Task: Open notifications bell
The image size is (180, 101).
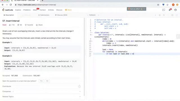Action: coord(170,10)
